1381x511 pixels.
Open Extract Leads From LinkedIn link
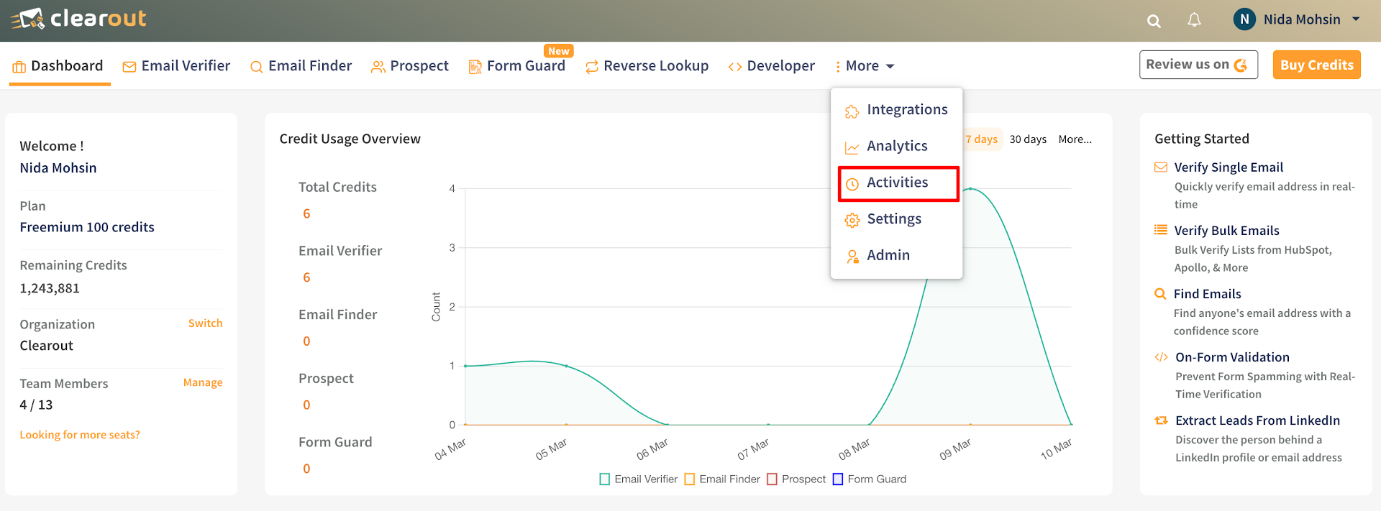(x=1257, y=420)
